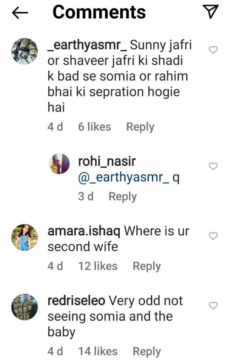Screen dimensions: 234x363
Task: Reply to rohi_nasir's comment
Action: 123,196
